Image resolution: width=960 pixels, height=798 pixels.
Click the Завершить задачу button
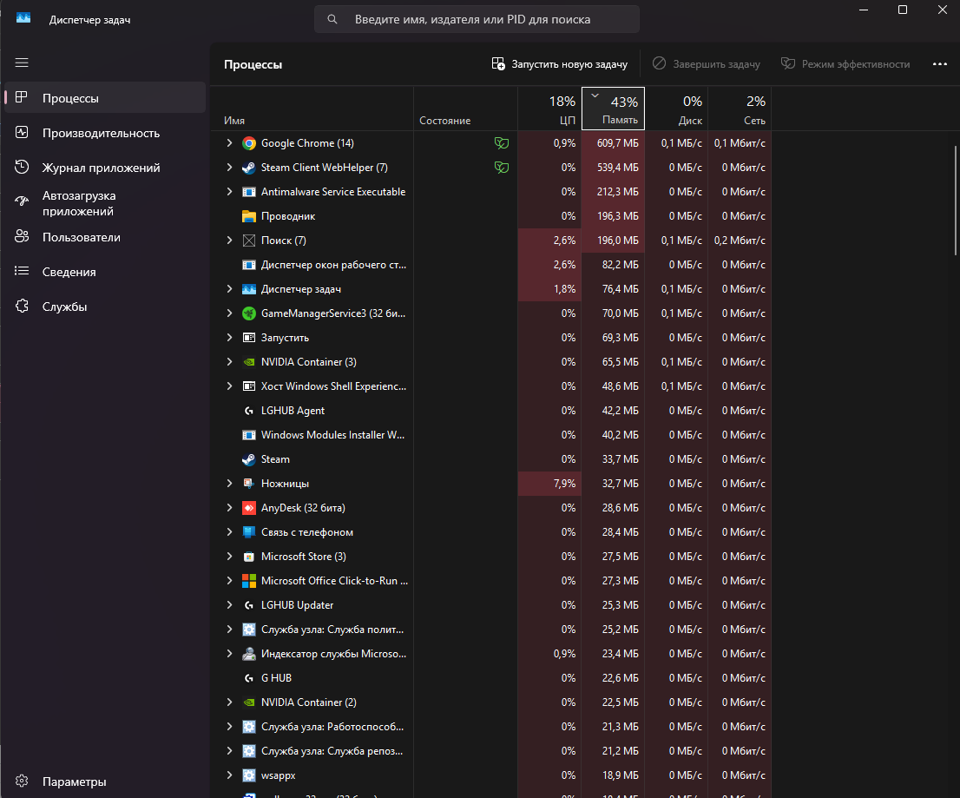(x=707, y=63)
